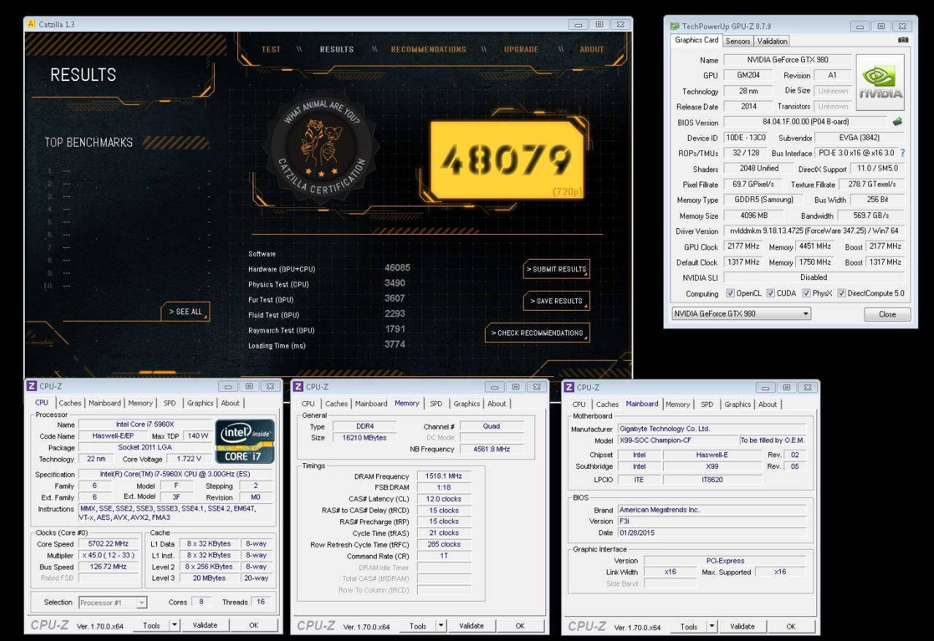Open About tab in CPU-Z CPU window

(x=231, y=403)
